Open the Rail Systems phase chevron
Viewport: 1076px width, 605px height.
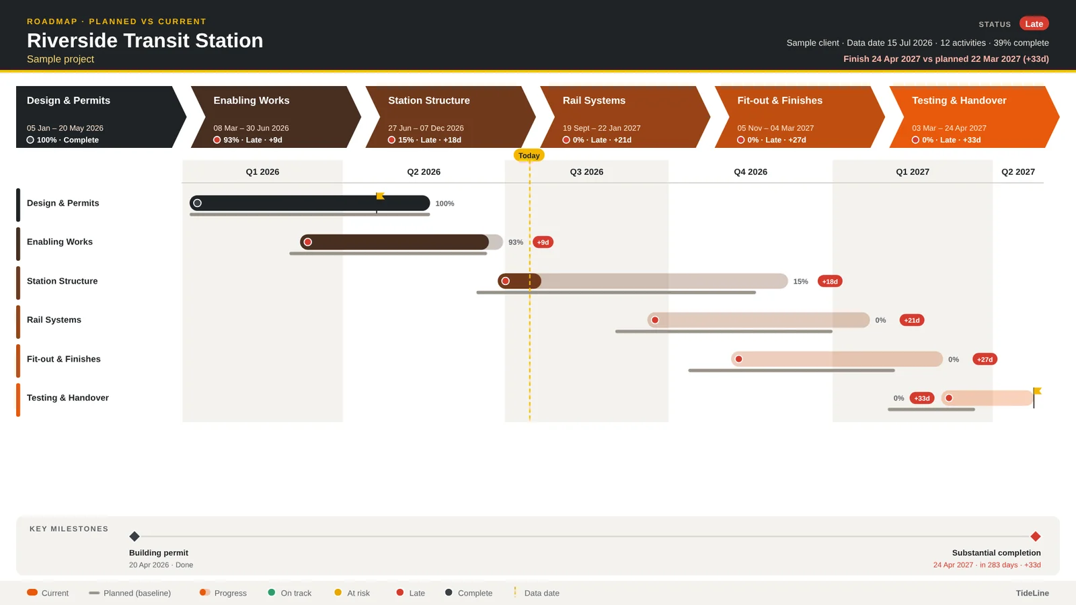tap(625, 117)
